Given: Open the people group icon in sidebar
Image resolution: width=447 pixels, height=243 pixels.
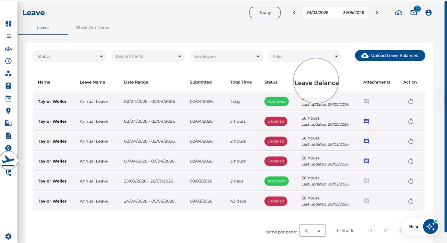Looking at the screenshot, I should point(8,49).
